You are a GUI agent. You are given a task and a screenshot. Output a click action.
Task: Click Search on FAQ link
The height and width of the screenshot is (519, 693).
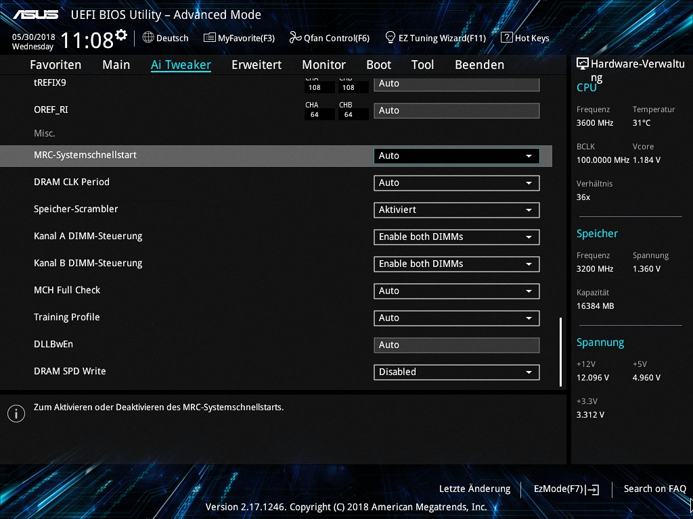pyautogui.click(x=654, y=489)
